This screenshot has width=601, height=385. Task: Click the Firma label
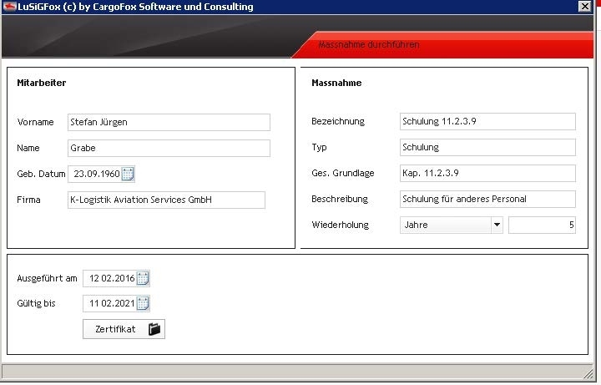28,200
